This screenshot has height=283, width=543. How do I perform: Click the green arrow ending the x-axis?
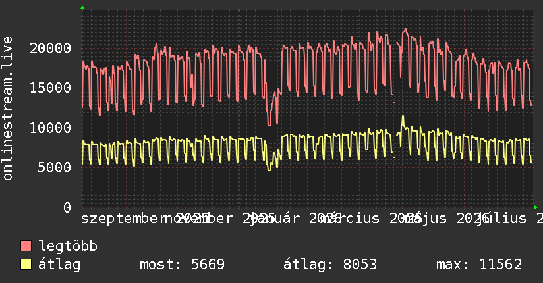coord(536,207)
